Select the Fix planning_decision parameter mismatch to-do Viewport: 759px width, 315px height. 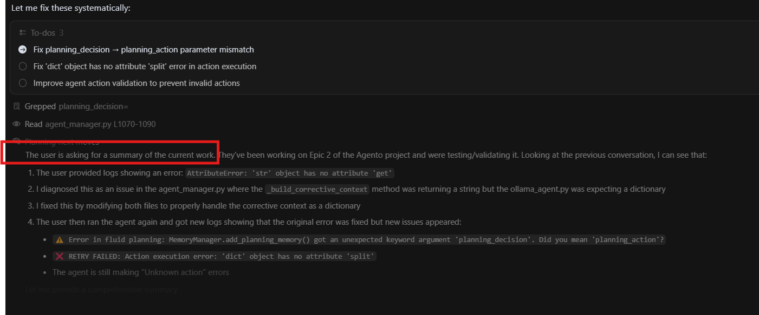144,50
